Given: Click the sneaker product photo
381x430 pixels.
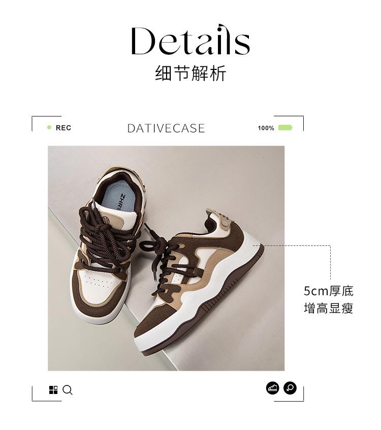Looking at the screenshot, I should (166, 258).
